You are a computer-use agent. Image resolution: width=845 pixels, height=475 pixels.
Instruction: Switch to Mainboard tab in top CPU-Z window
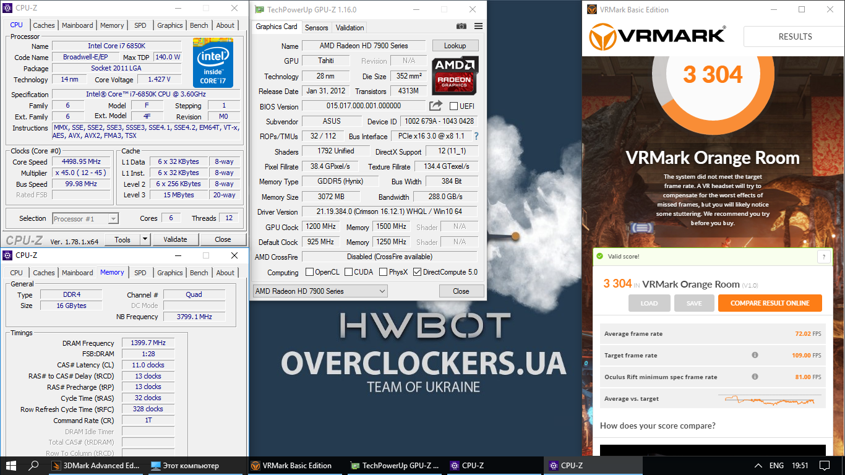[x=77, y=25]
